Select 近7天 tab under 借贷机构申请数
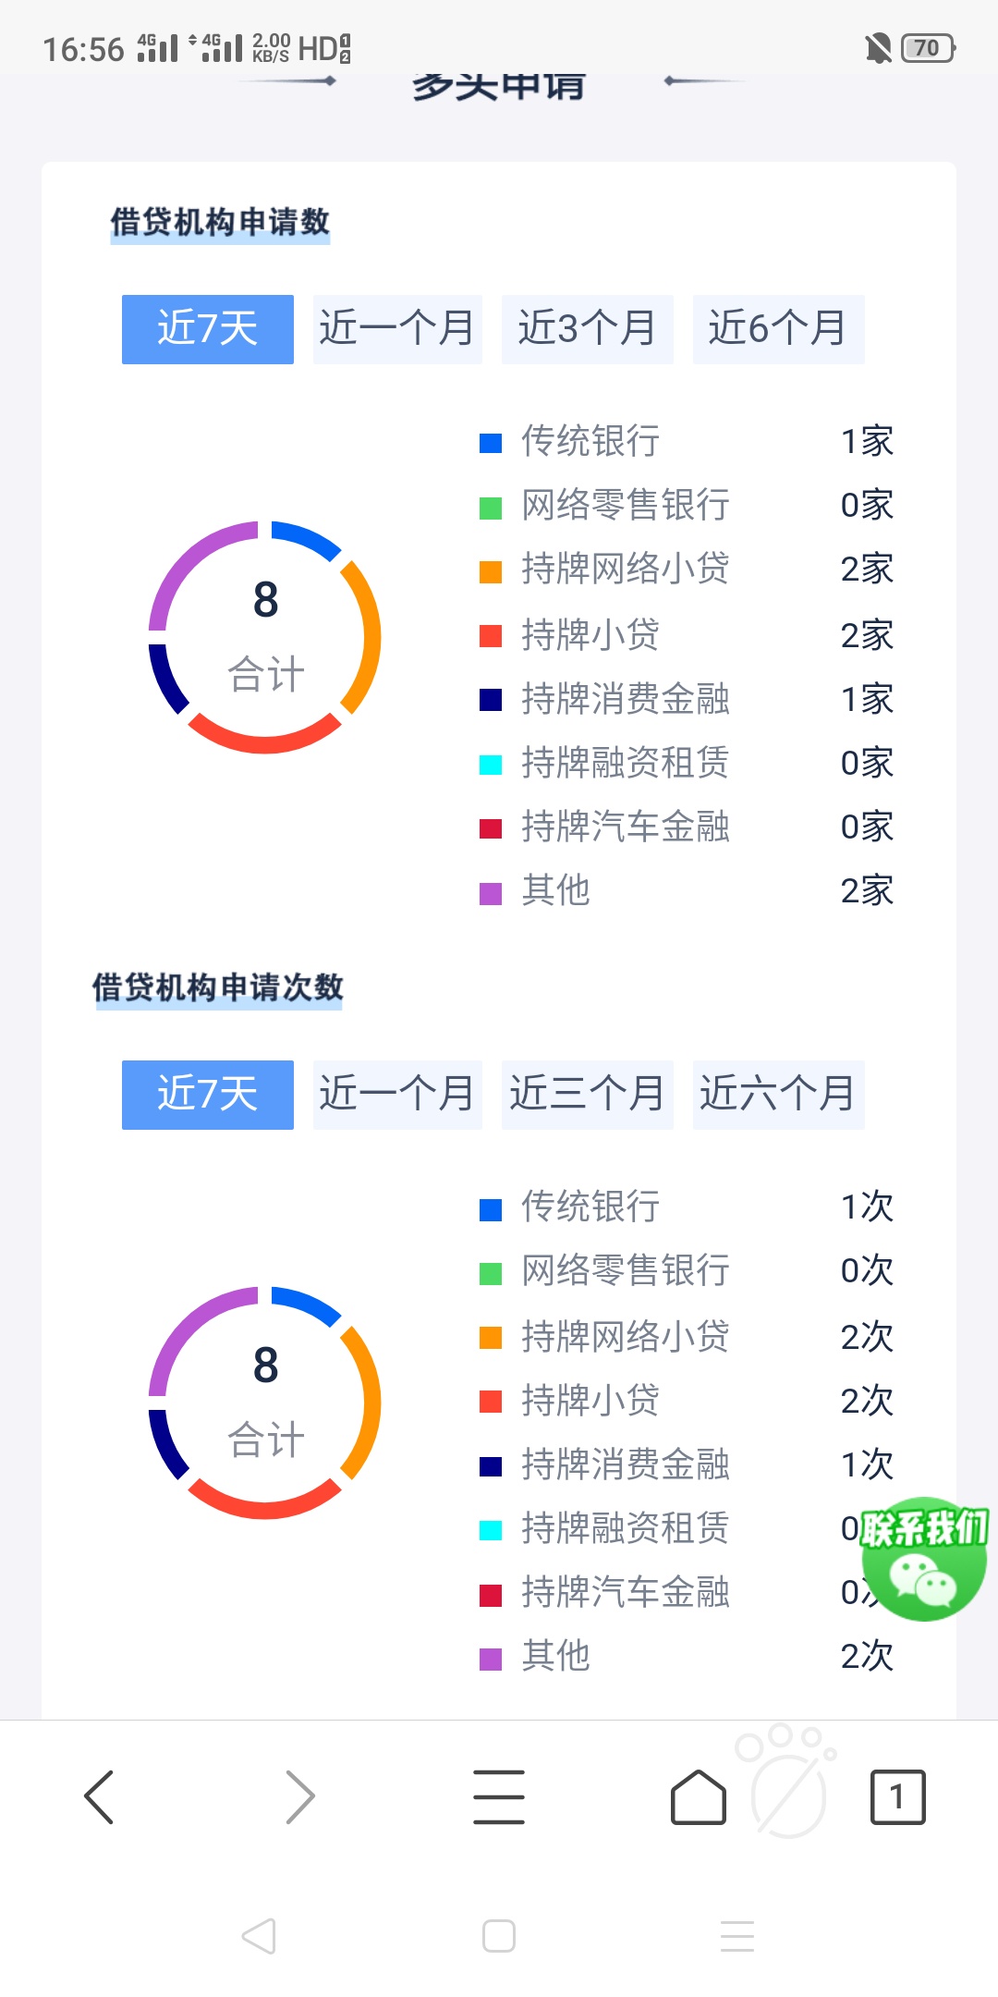This screenshot has width=998, height=1997. (208, 329)
